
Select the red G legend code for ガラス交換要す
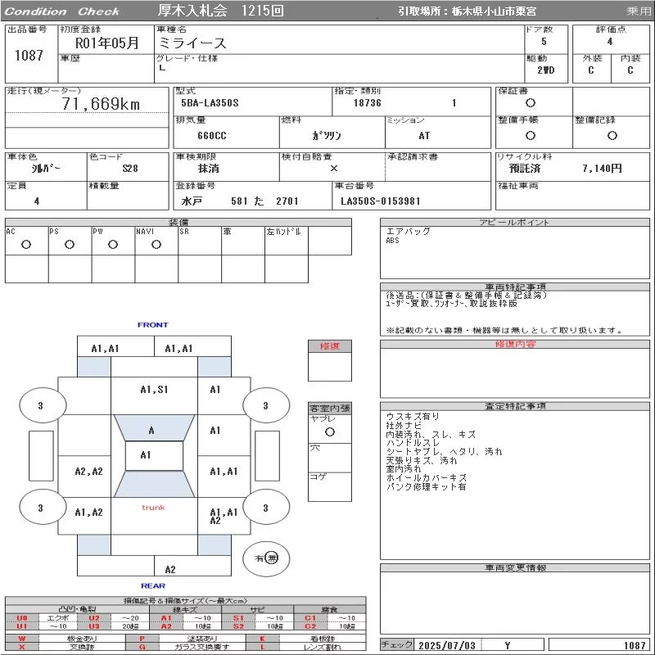pyautogui.click(x=142, y=647)
